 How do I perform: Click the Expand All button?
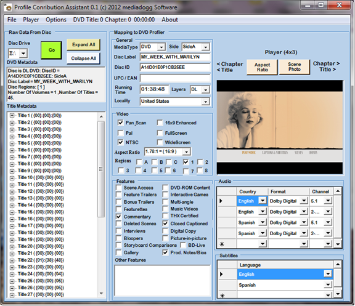[x=84, y=44]
